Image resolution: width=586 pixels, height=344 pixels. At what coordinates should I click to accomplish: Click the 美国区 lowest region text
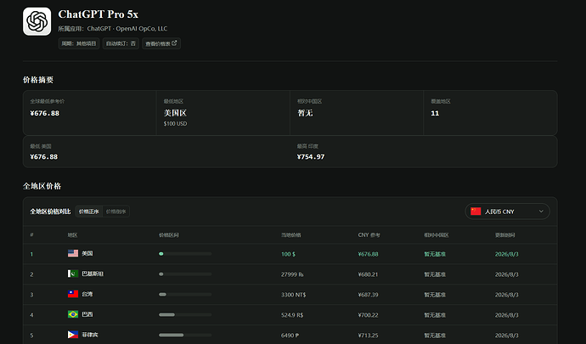coord(175,113)
